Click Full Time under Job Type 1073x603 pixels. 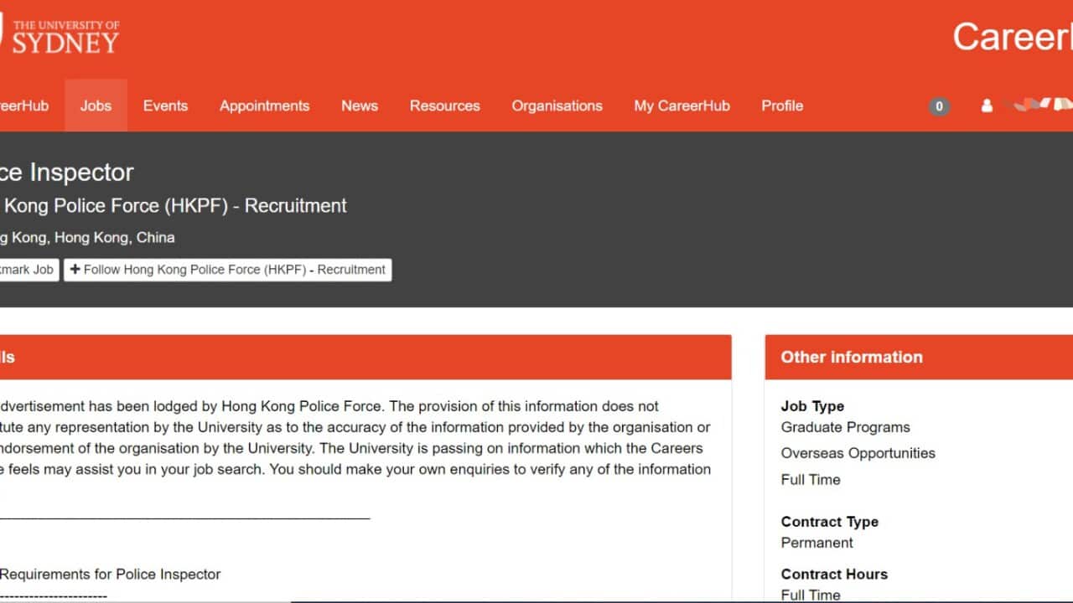point(810,480)
